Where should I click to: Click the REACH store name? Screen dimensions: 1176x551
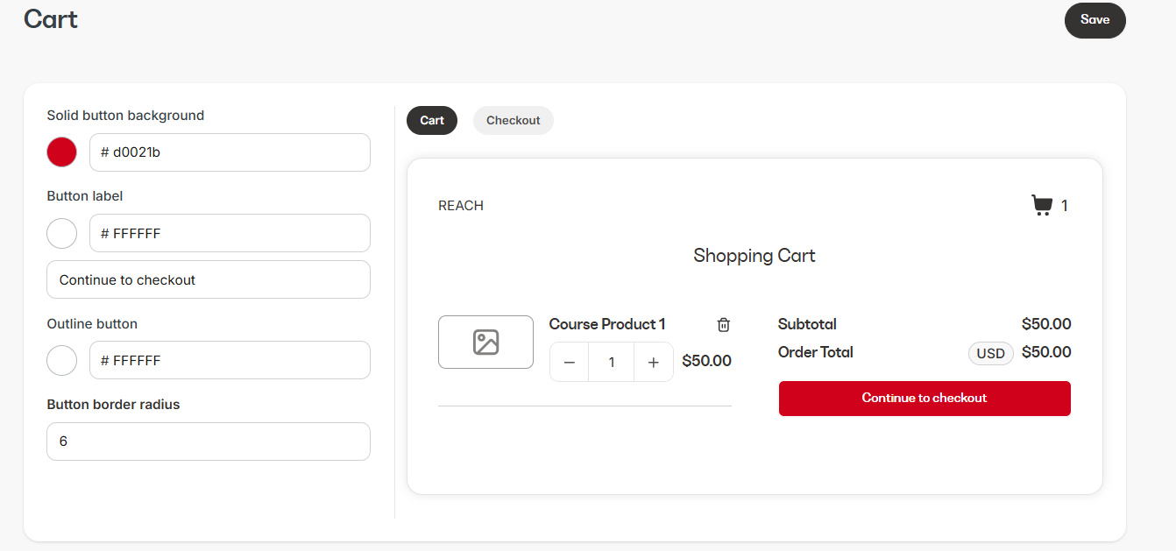[x=461, y=206]
